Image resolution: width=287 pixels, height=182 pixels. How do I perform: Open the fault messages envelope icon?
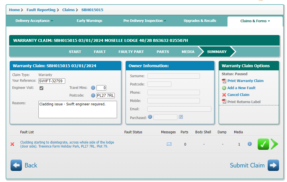169,144
